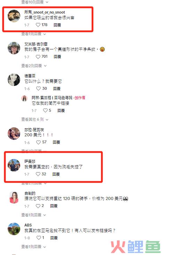
Task: Reply to 所有_snoot_or_no_snoot comment
Action: tap(57, 25)
